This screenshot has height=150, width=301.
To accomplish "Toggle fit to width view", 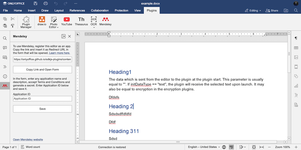I will 261,147.
